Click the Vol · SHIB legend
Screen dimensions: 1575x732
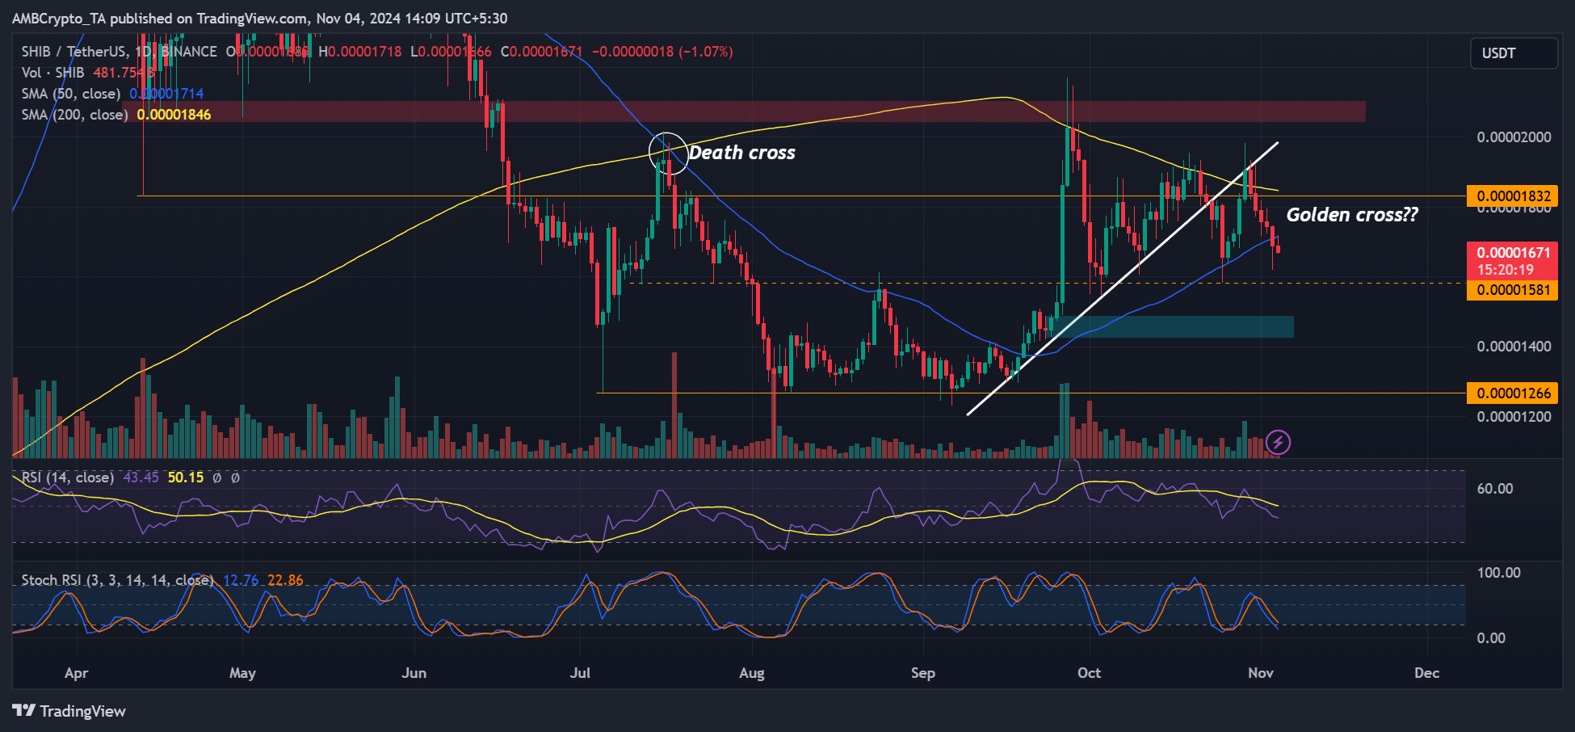52,73
